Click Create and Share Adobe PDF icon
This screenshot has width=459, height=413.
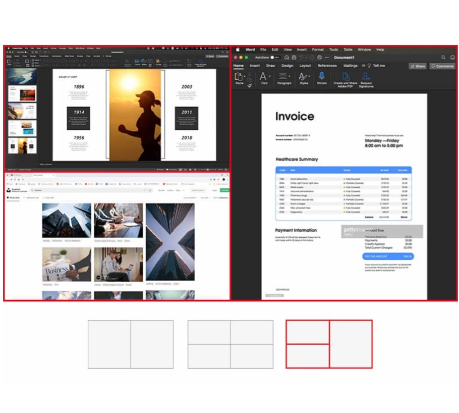coord(346,77)
